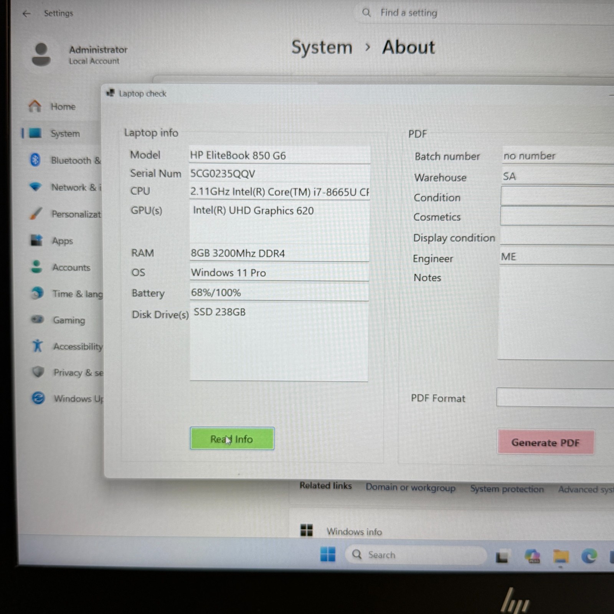Click the Administrator profile avatar
Viewport: 614px width, 614px height.
(41, 54)
